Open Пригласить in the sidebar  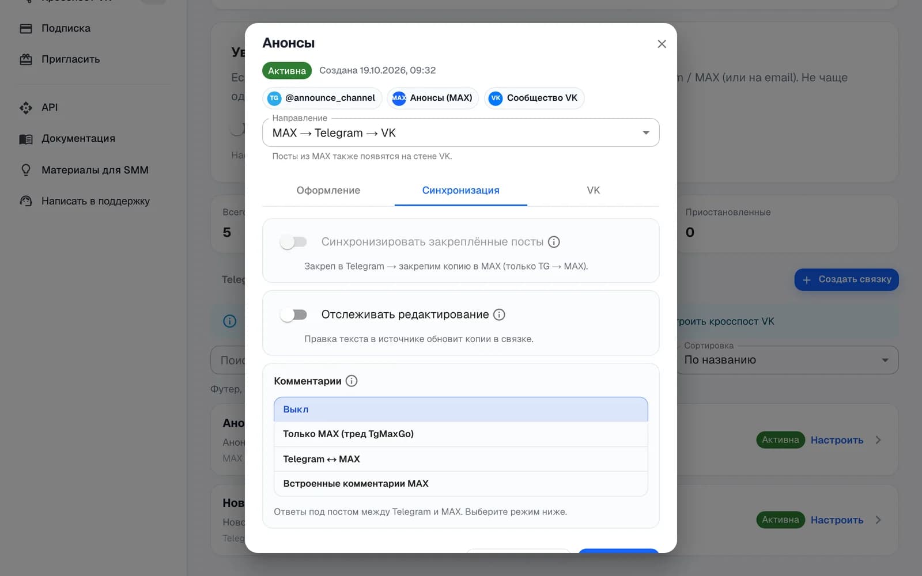(x=70, y=59)
